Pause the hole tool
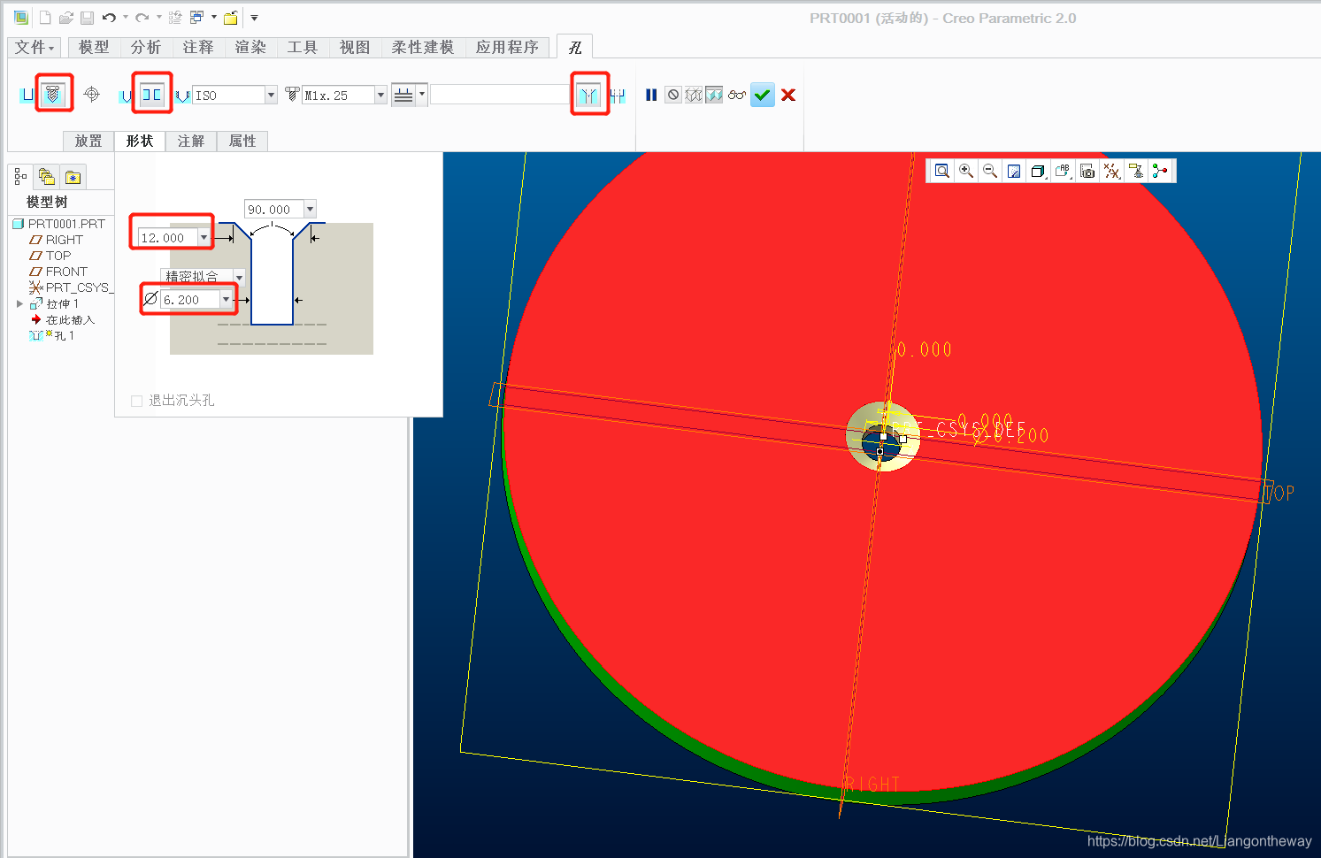The image size is (1321, 858). tap(651, 95)
